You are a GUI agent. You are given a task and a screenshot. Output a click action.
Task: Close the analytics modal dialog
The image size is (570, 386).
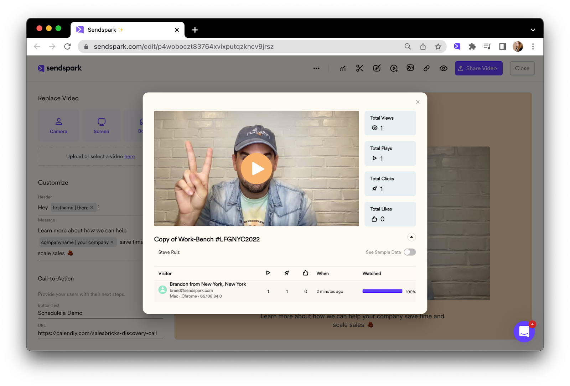coord(418,102)
